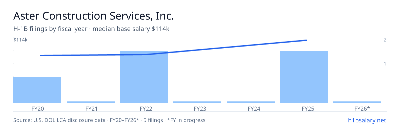
Task: Click the median base salary subtitle
Action: point(92,29)
